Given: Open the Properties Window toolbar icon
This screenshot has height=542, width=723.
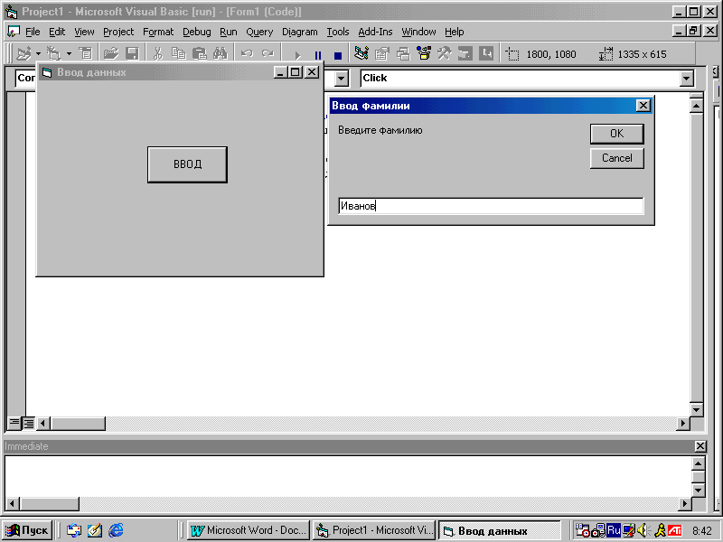Looking at the screenshot, I should click(382, 53).
